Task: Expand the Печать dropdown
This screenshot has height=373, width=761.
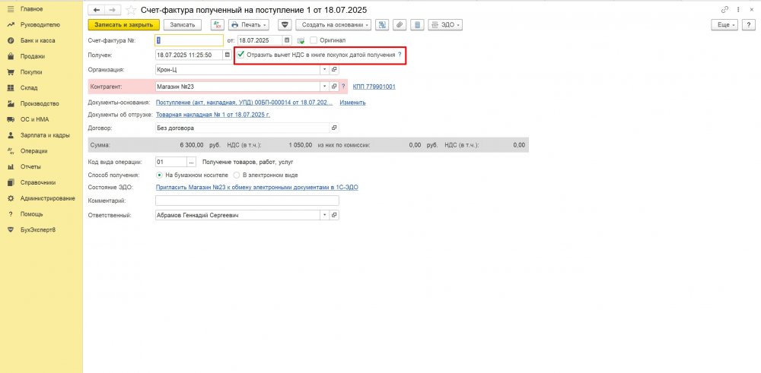Action: coord(249,25)
